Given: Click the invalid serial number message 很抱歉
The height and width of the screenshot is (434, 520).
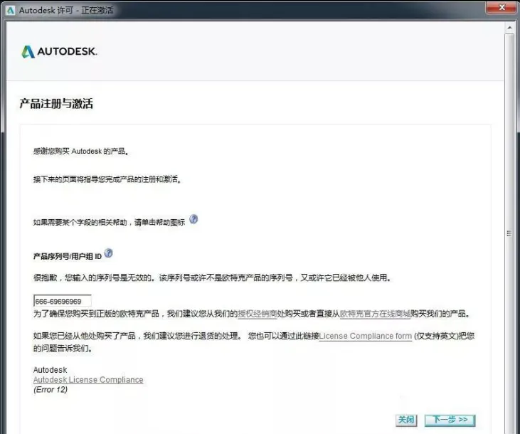Looking at the screenshot, I should [212, 277].
